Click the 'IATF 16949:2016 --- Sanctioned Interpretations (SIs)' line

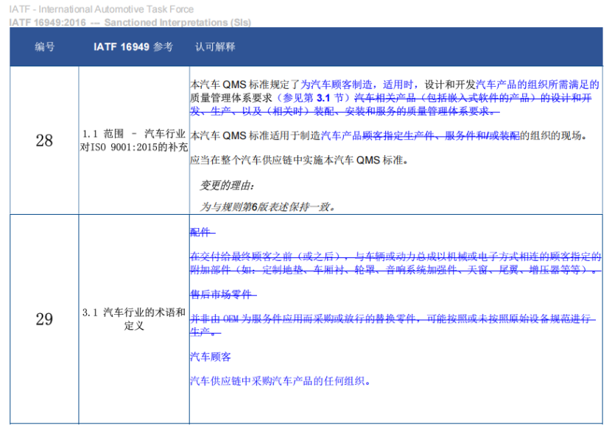(x=130, y=22)
